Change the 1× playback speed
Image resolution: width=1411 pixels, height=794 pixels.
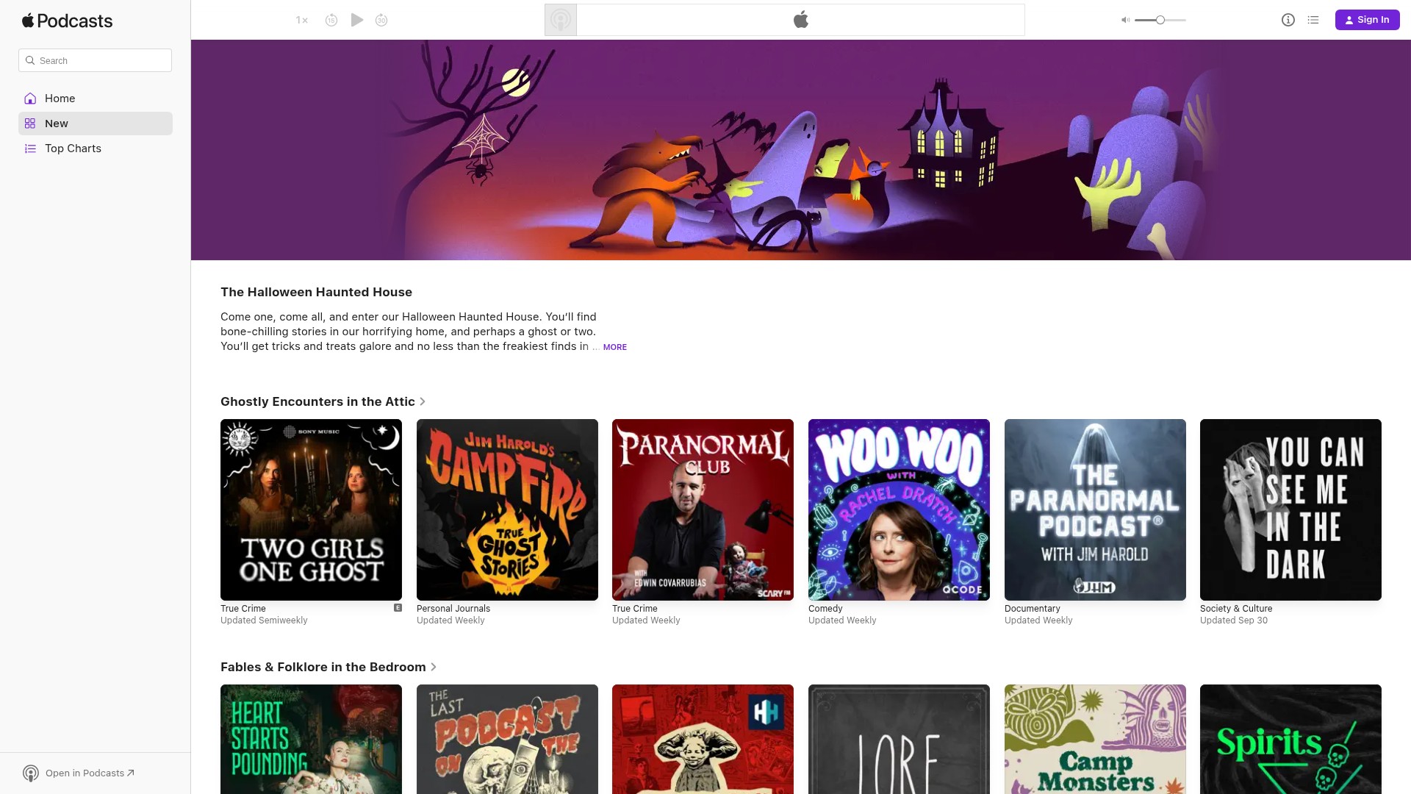[302, 20]
